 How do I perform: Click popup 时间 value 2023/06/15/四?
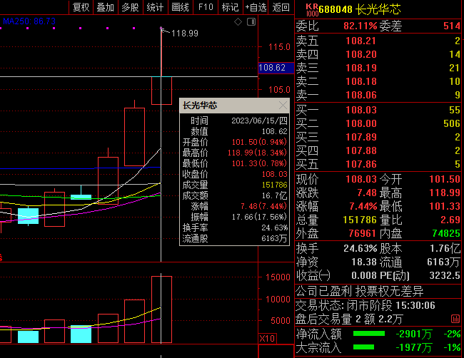point(259,121)
